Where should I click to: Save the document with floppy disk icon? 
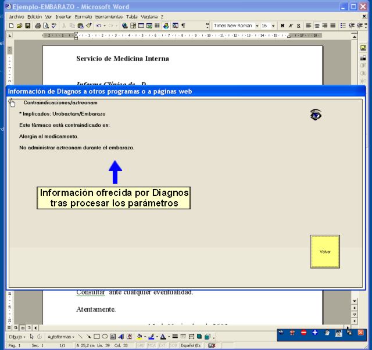(28, 26)
